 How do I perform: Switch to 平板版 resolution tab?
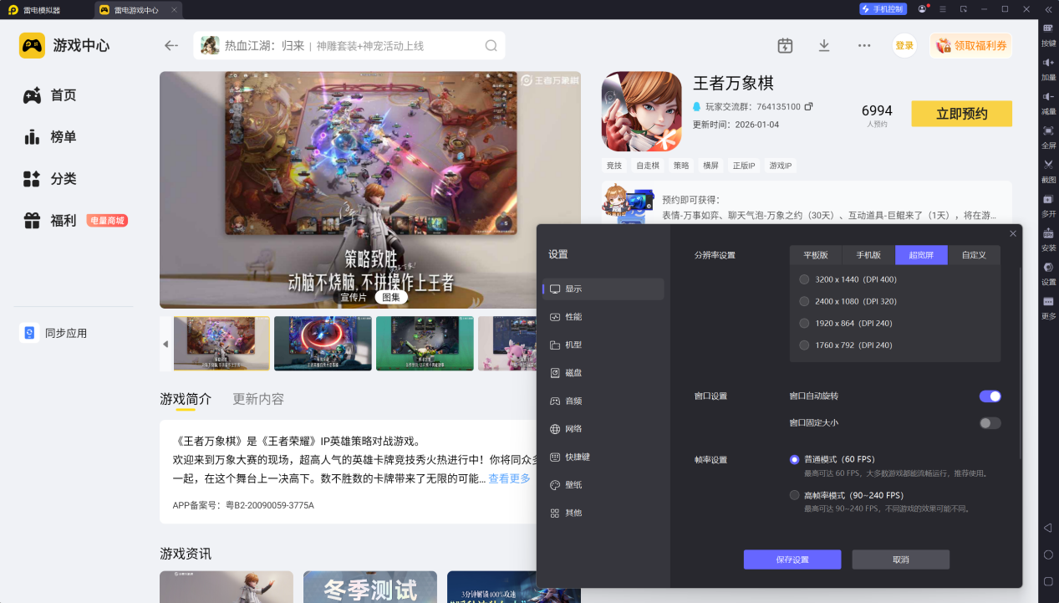pyautogui.click(x=816, y=255)
